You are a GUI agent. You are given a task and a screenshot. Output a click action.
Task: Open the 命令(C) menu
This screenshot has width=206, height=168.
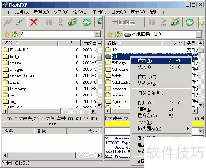coord(80,12)
